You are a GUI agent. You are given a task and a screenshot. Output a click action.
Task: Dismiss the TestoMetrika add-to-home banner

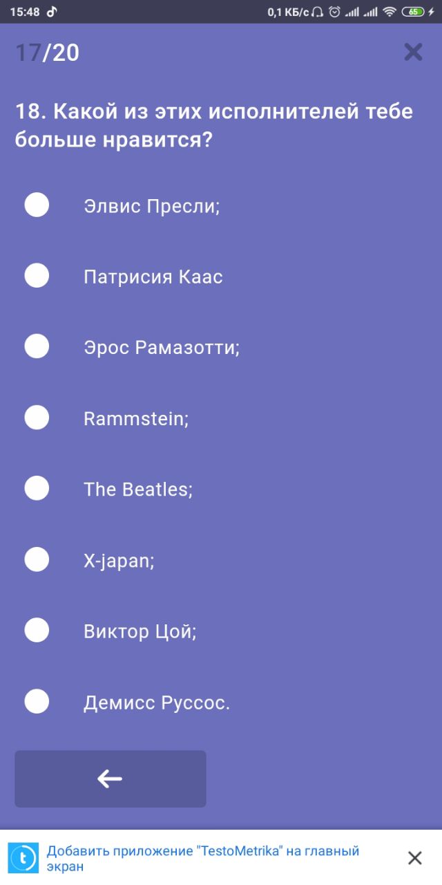coord(414,858)
